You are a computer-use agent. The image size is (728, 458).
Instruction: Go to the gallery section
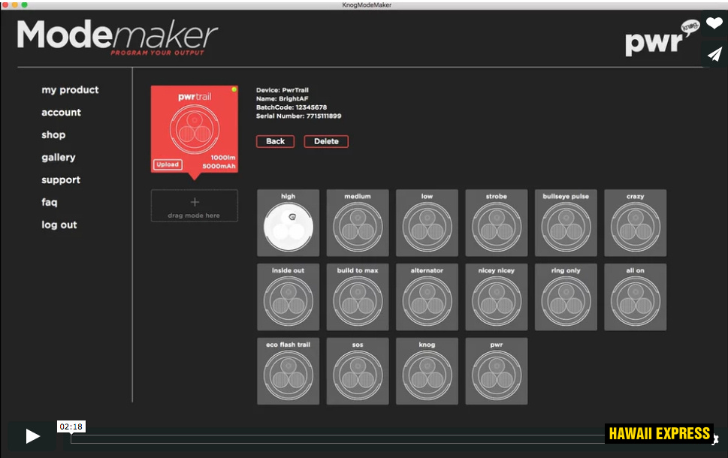tap(59, 158)
